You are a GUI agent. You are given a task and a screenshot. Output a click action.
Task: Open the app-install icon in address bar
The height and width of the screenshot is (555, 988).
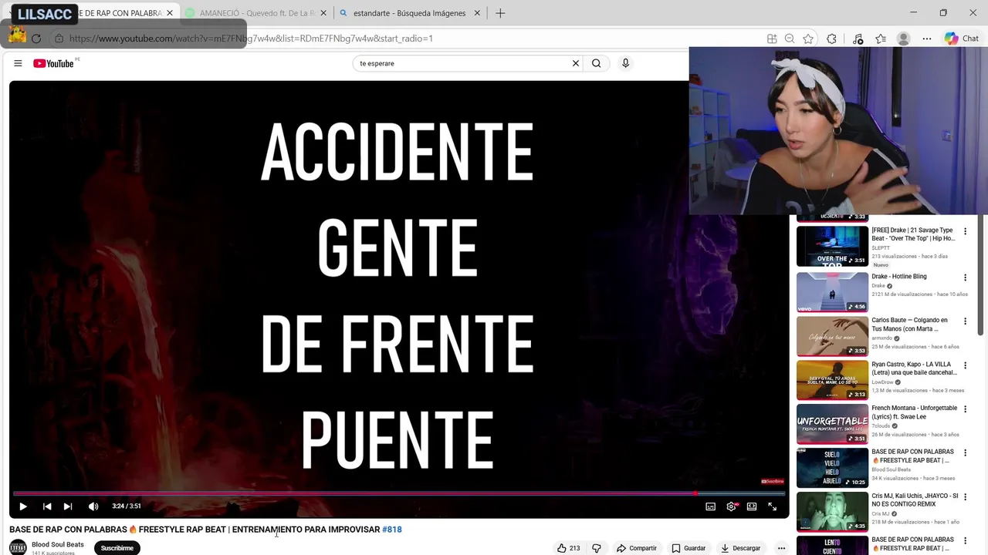click(x=772, y=39)
